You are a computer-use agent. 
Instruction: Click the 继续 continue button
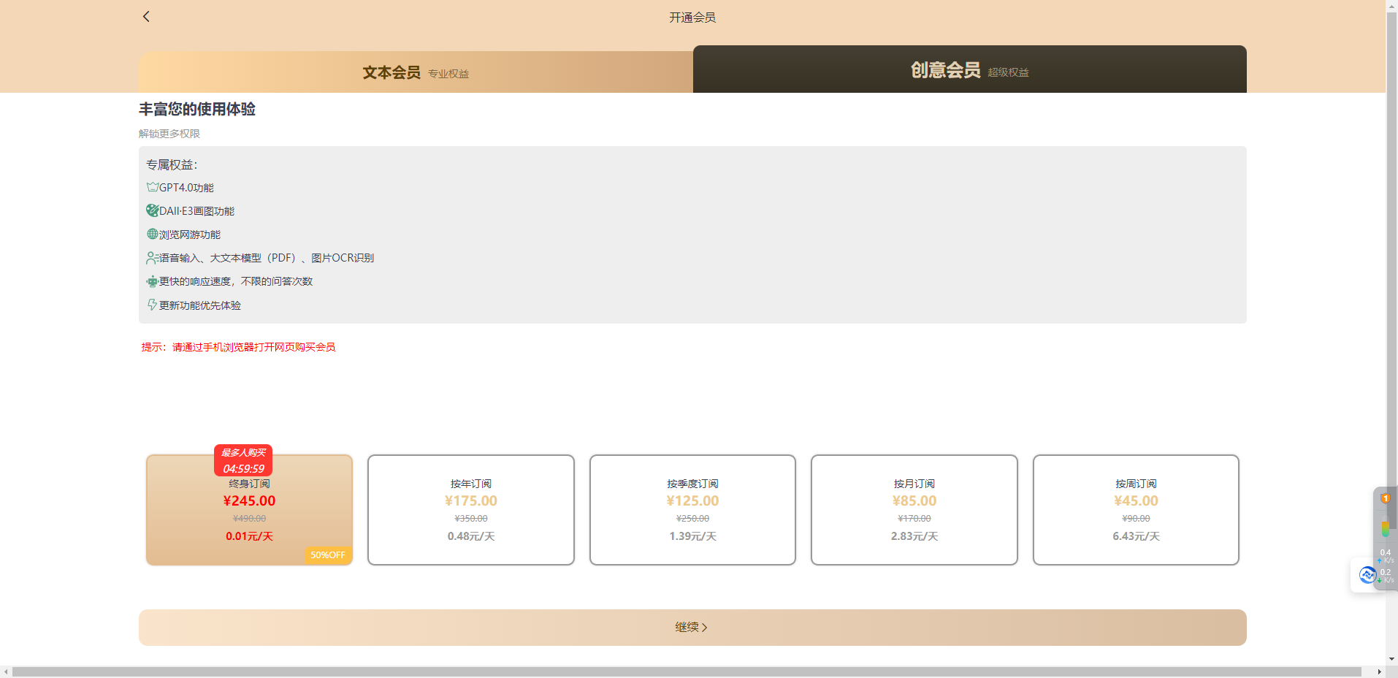692,627
